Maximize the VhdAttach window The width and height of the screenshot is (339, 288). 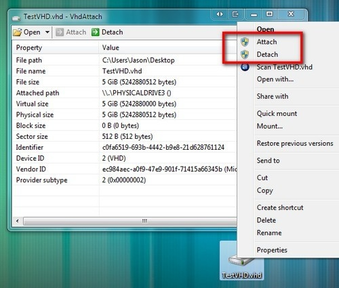269,14
